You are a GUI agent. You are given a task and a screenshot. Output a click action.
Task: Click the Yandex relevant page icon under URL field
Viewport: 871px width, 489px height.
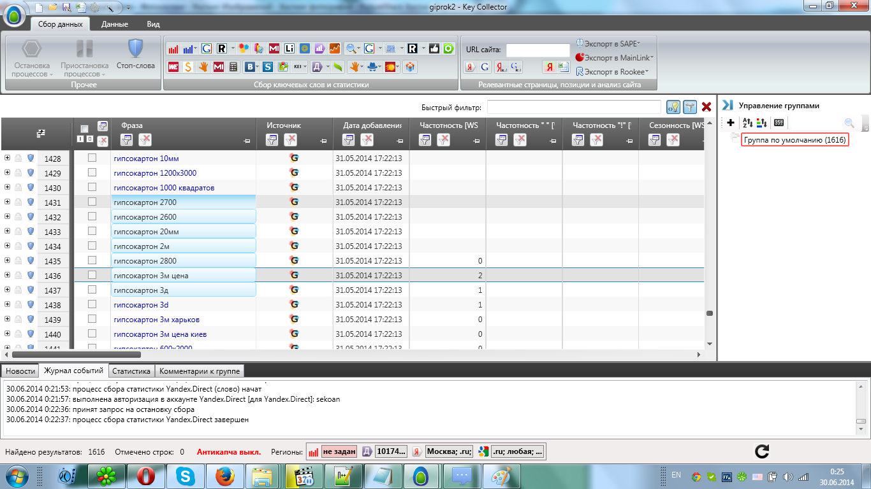(x=470, y=67)
